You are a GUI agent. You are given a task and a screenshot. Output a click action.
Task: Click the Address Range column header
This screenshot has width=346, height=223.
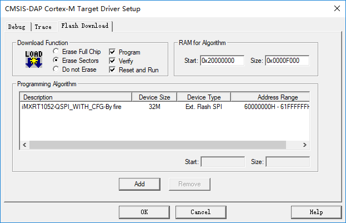pos(269,97)
